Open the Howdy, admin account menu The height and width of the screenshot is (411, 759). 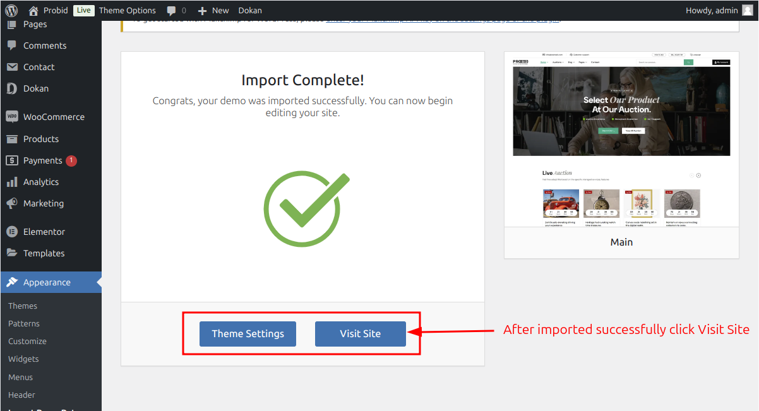[719, 10]
